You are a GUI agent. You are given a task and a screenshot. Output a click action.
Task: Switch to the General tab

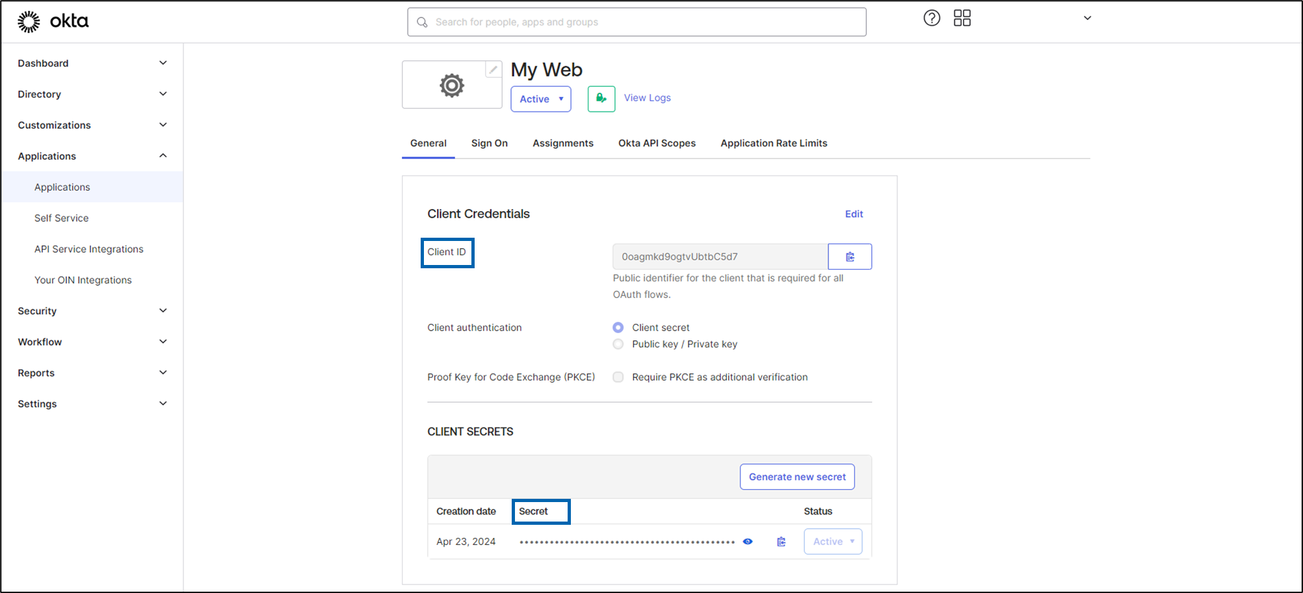coord(428,144)
